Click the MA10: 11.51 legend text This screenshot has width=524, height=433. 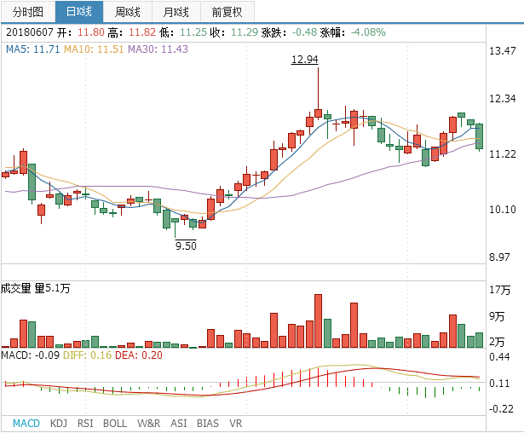94,49
